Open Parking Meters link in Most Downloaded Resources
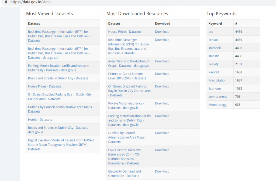The width and height of the screenshot is (276, 181). pyautogui.click(x=129, y=120)
